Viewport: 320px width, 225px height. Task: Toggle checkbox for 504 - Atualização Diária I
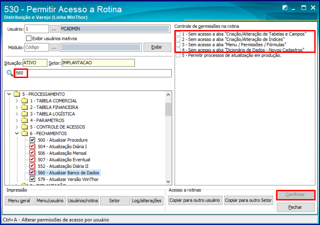pyautogui.click(x=32, y=146)
